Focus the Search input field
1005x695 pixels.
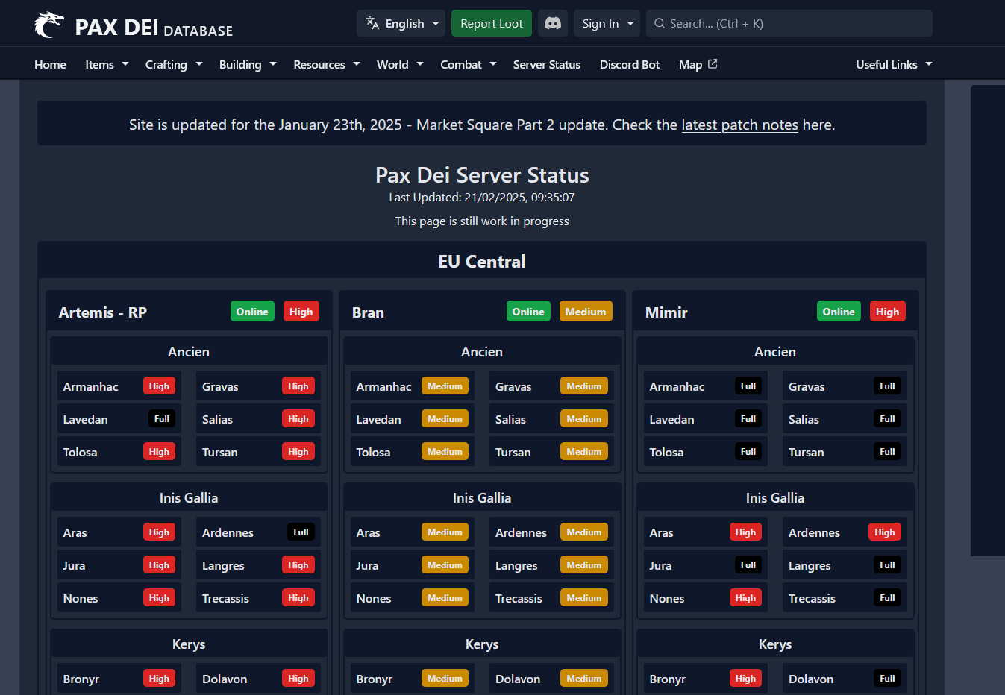[789, 23]
